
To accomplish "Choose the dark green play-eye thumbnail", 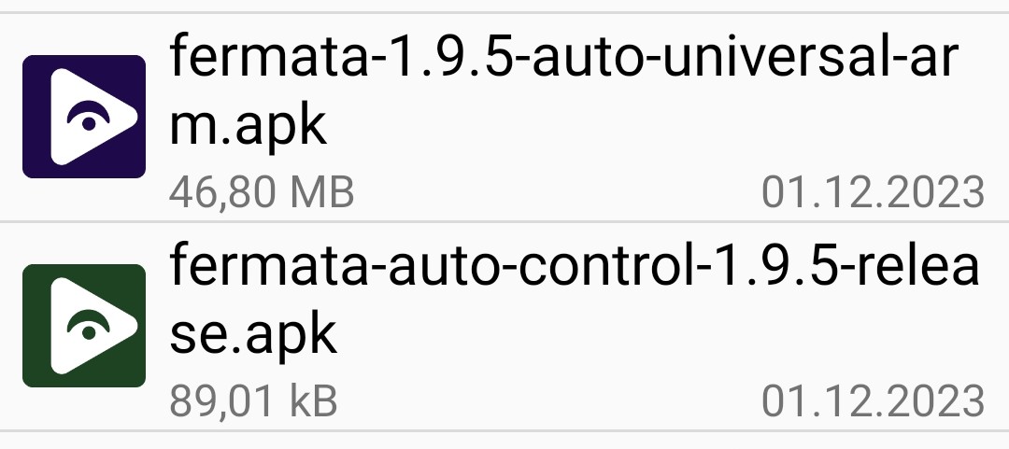I will [84, 326].
